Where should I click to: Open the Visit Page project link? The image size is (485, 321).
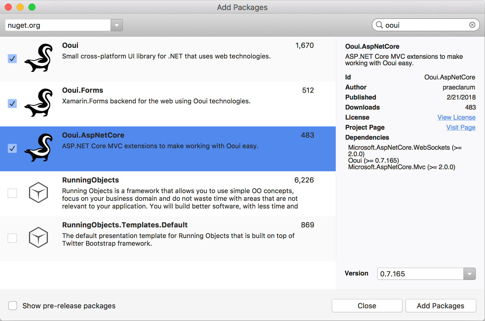point(461,127)
